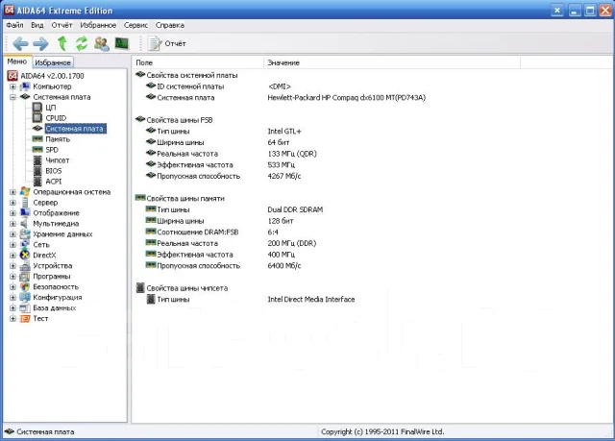
Task: Click the Сеть network icon
Action: point(25,244)
